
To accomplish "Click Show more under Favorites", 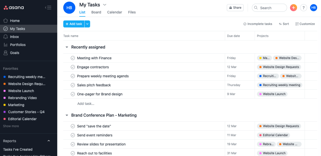I will 11,126.
